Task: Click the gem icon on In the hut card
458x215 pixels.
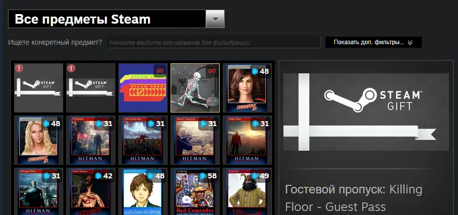Action: pyautogui.click(x=203, y=176)
